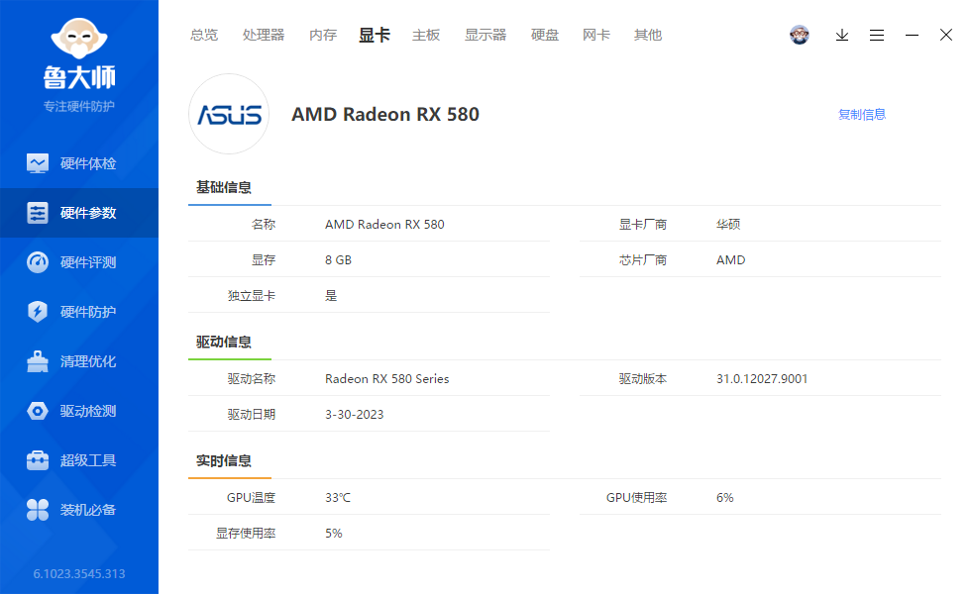This screenshot has width=971, height=594.
Task: Open the user avatar profile
Action: pos(800,35)
